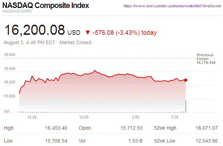
Task: Click the NASDAQ Composite Index title
Action: (45, 6)
